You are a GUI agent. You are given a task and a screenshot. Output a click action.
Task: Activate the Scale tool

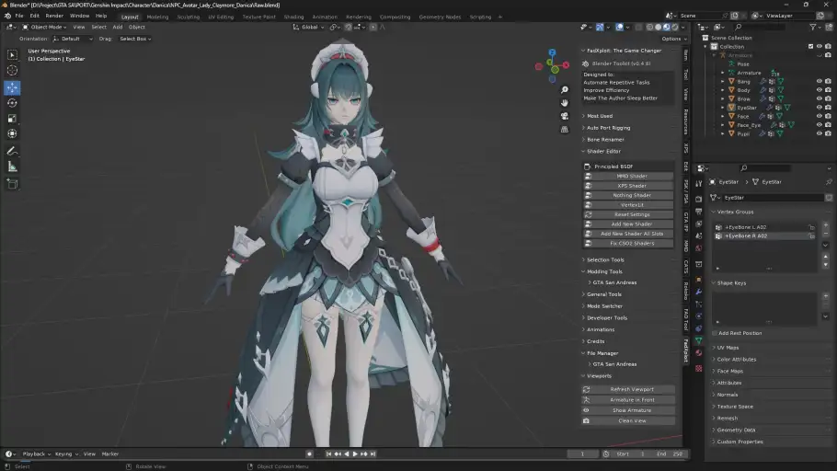point(12,119)
